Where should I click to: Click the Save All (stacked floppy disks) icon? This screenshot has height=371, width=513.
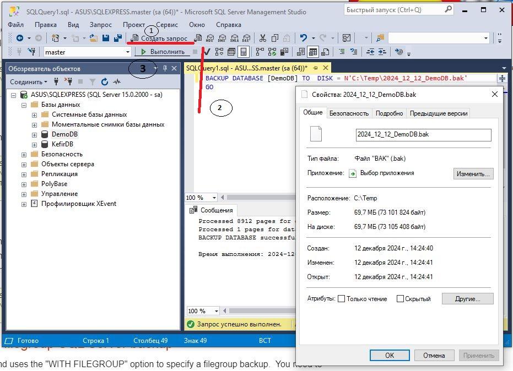point(117,38)
